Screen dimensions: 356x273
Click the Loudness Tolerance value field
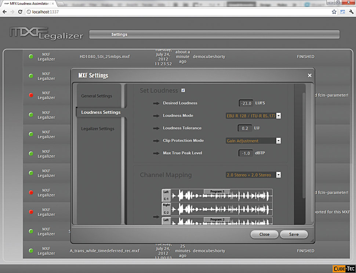tap(244, 128)
